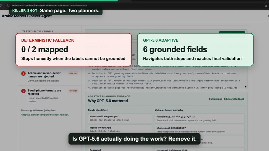Select the 'How should we greet you?' field card
Screen dimensions: 269x151
pos(120,118)
